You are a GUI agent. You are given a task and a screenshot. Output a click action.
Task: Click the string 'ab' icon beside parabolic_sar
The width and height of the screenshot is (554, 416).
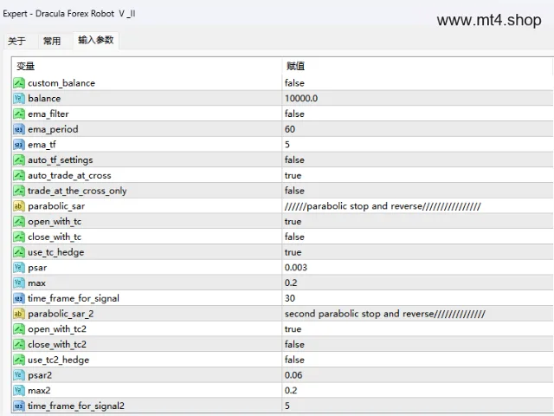pos(19,206)
